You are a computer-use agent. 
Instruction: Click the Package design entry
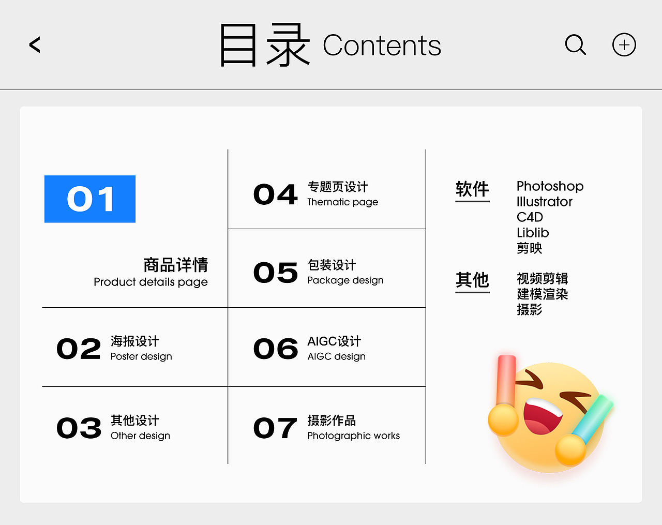(x=345, y=280)
